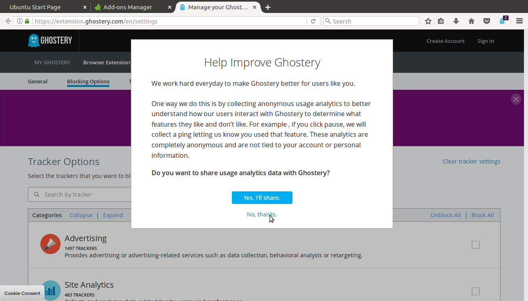
Task: Expand all tracker categories
Action: coord(113,215)
